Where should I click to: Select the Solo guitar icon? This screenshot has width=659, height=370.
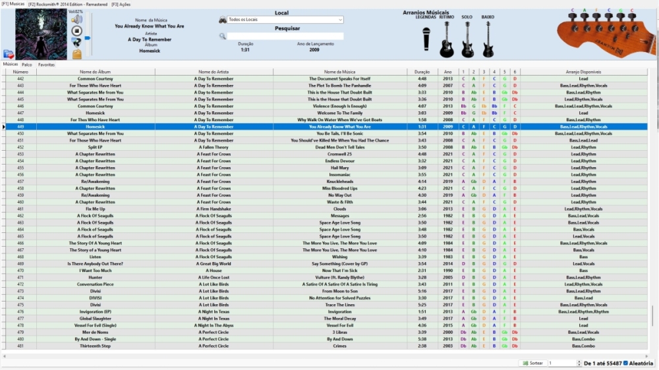coord(467,40)
